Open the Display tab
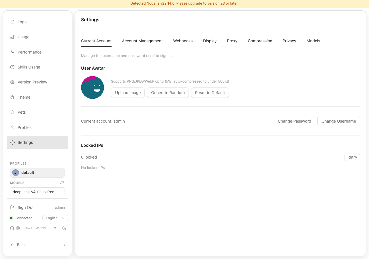 pos(210,41)
